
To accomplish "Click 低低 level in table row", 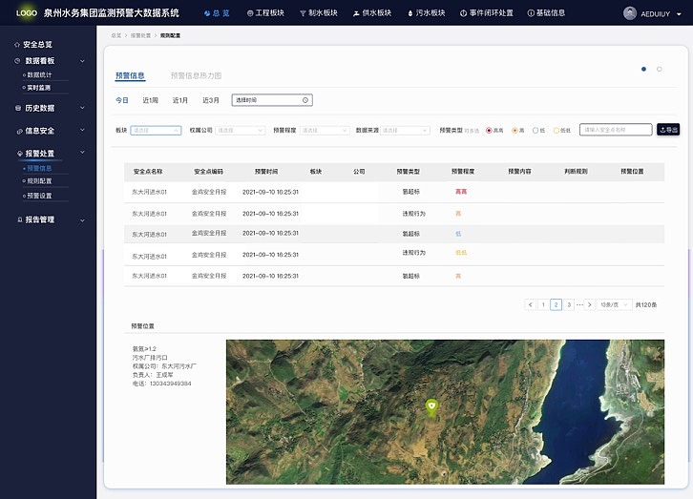I will pyautogui.click(x=461, y=253).
